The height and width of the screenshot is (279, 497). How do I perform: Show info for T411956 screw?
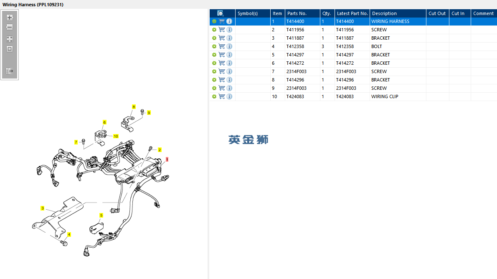229,30
